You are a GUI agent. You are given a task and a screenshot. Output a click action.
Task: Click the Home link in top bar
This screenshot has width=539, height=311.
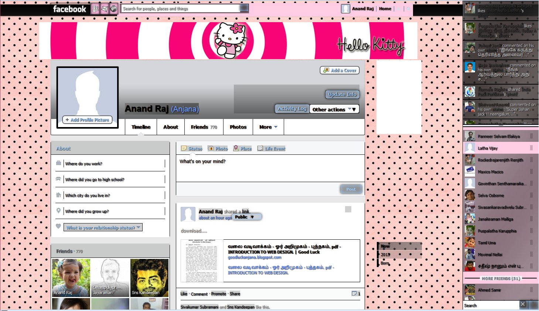(385, 8)
